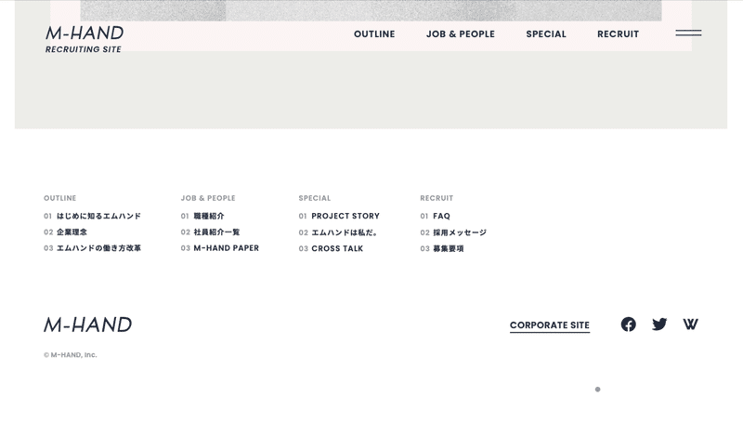Open the OUTLINE header menu
Viewport: 743px width, 424px height.
(374, 34)
